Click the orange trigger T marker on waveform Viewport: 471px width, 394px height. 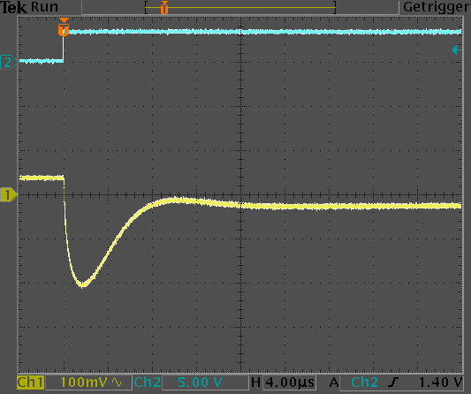(64, 30)
